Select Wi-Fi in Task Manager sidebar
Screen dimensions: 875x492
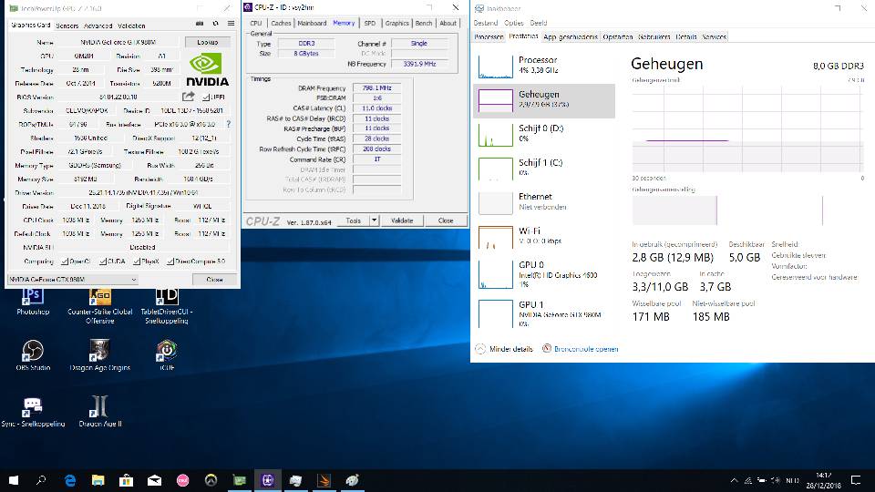click(x=544, y=236)
